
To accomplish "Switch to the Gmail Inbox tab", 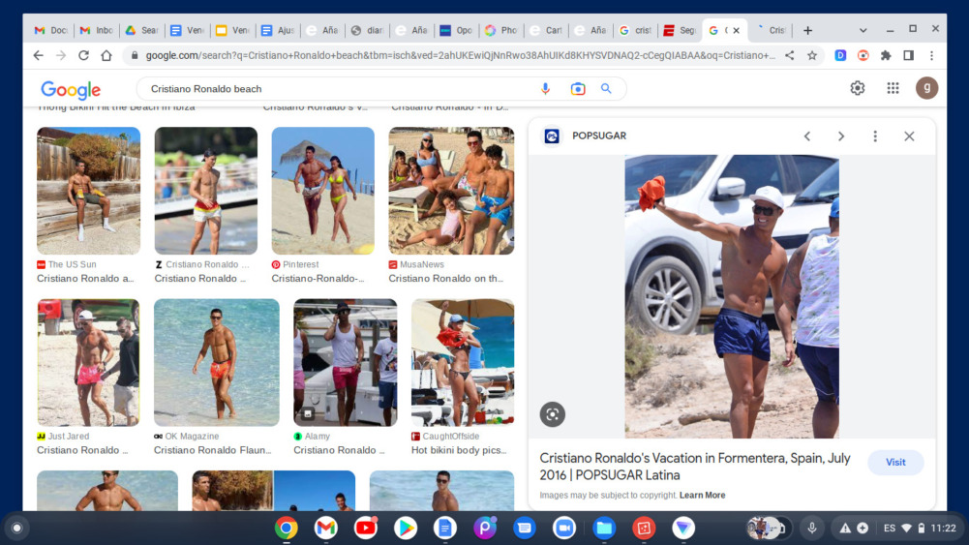I will click(x=97, y=30).
